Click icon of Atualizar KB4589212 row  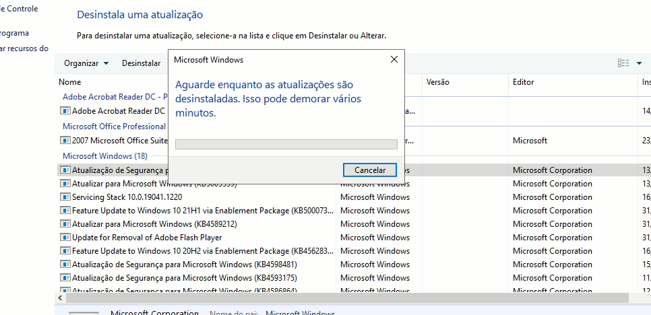coord(65,224)
